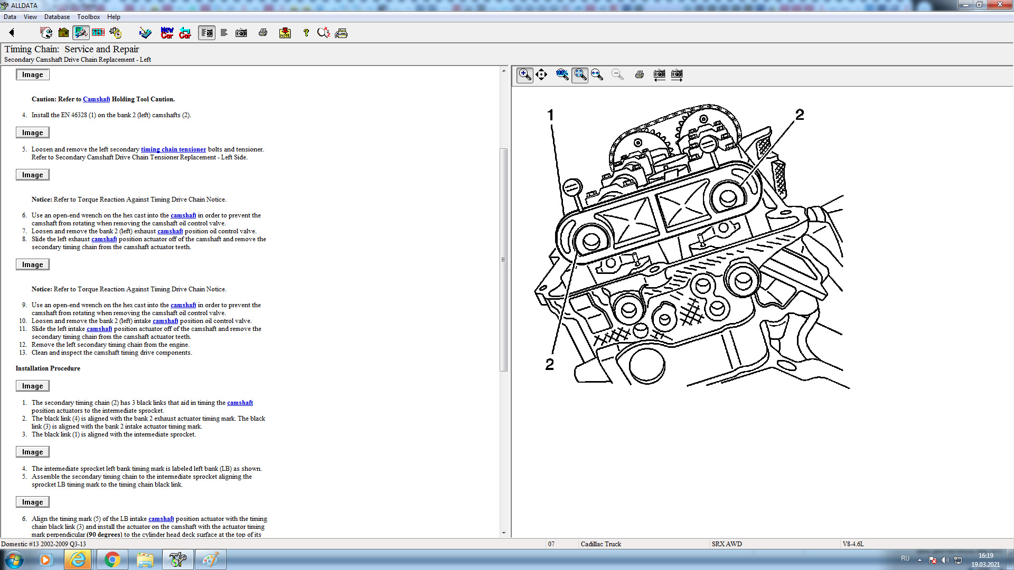Click the New Car toolbar icon
The width and height of the screenshot is (1014, 570).
[167, 33]
